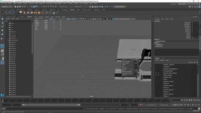Open the playback fps dropdown
The image size is (201, 113).
[x=178, y=105]
